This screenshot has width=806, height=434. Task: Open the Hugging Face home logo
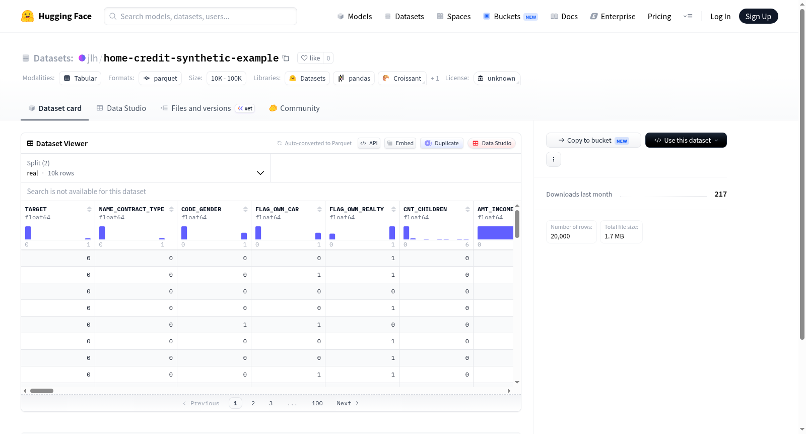point(56,16)
